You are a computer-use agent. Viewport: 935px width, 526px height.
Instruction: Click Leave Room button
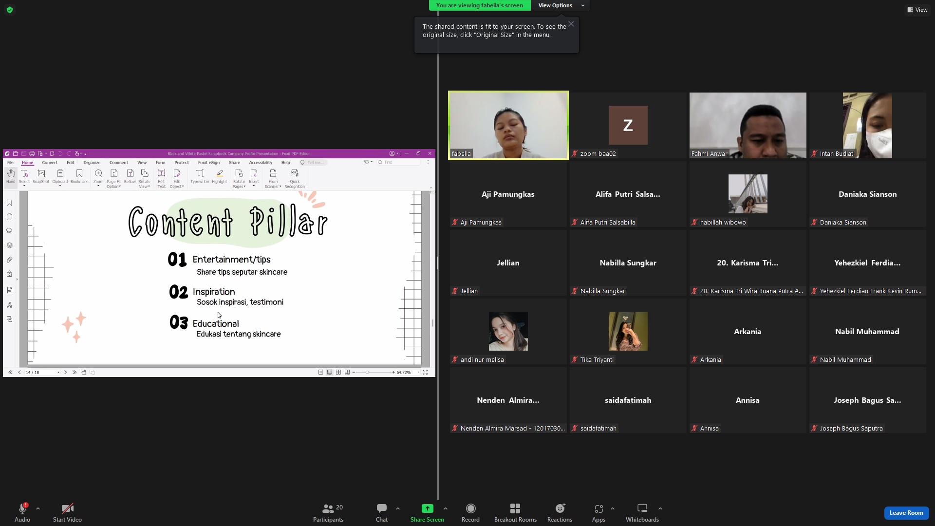pos(906,513)
